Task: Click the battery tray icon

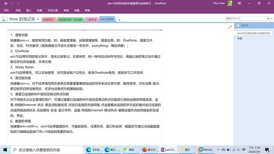Action: 229,150
